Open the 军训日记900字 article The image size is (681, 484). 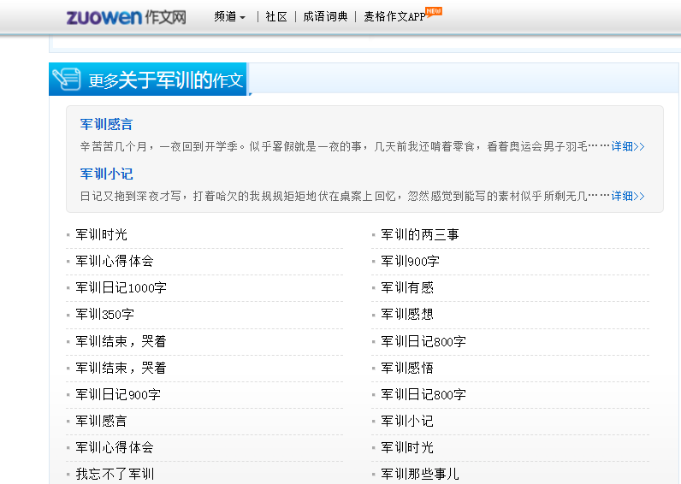[118, 394]
